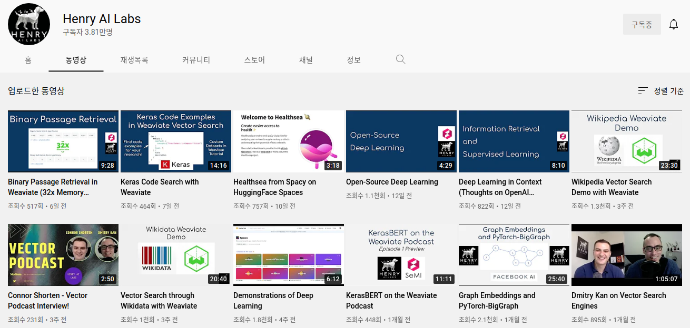The height and width of the screenshot is (328, 690).
Task: Click the title "Vector Search through Wikidata with Weaviate"
Action: click(159, 301)
